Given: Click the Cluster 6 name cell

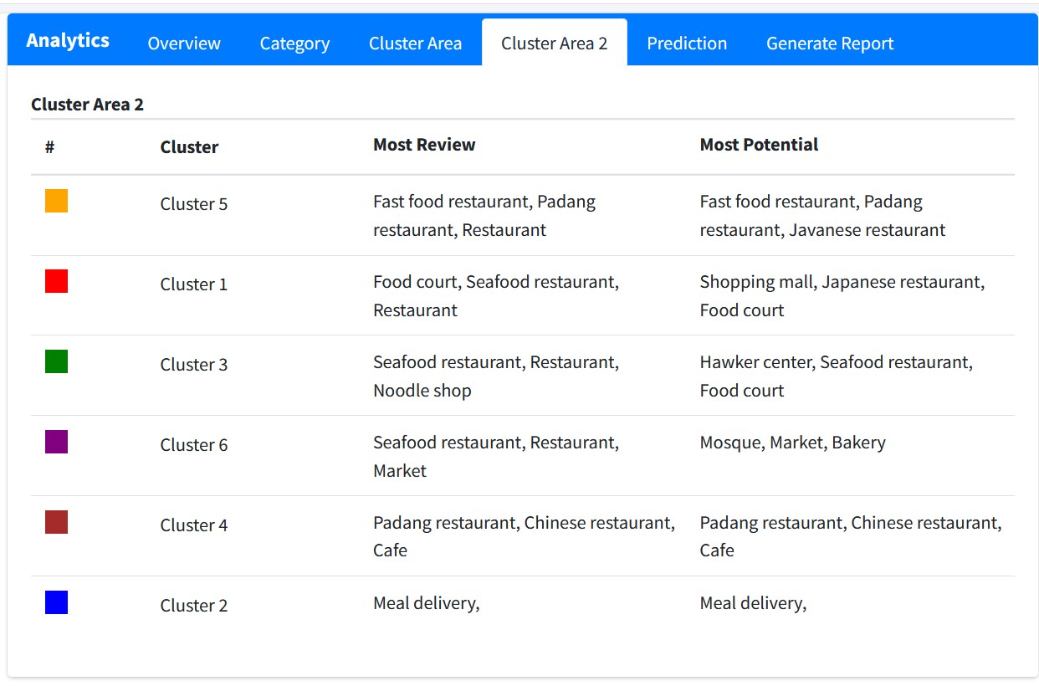Looking at the screenshot, I should point(194,445).
